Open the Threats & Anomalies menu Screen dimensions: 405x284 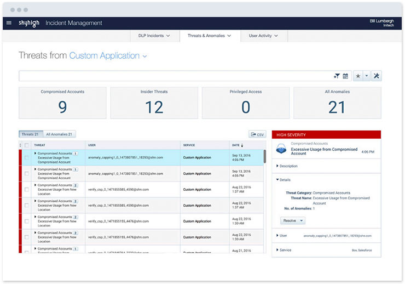pos(210,36)
